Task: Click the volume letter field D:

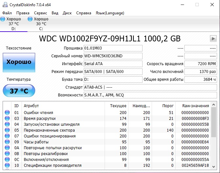Action: pos(113,79)
